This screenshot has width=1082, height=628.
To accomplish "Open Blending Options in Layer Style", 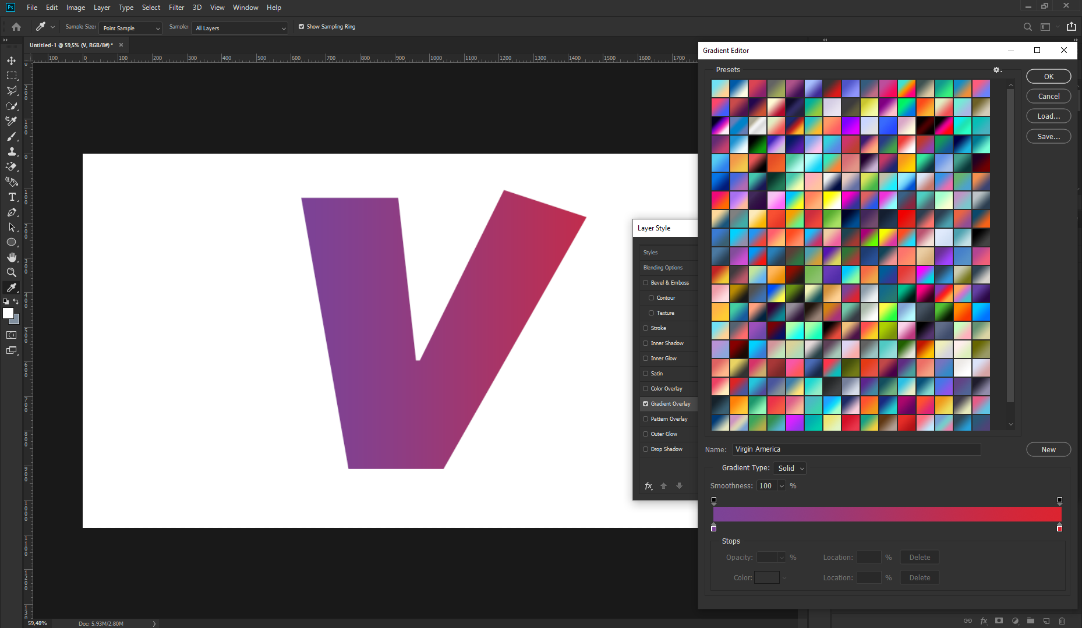I will coord(663,268).
